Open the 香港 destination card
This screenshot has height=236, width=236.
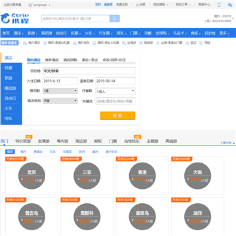142,176
